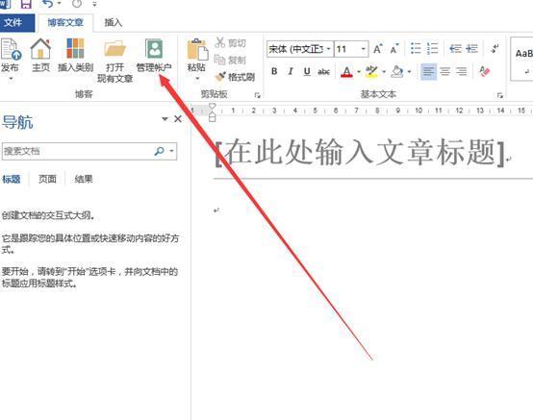The width and height of the screenshot is (533, 420).
Task: Expand Basic Text (基本文本) dialog launcher
Action: [500, 95]
